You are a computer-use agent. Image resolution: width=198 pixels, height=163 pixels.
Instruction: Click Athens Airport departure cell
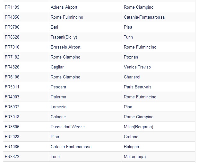point(85,7)
